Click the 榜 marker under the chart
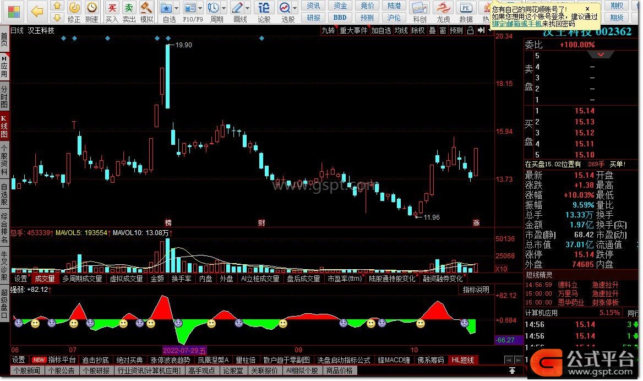This screenshot has height=381, width=643. [168, 222]
